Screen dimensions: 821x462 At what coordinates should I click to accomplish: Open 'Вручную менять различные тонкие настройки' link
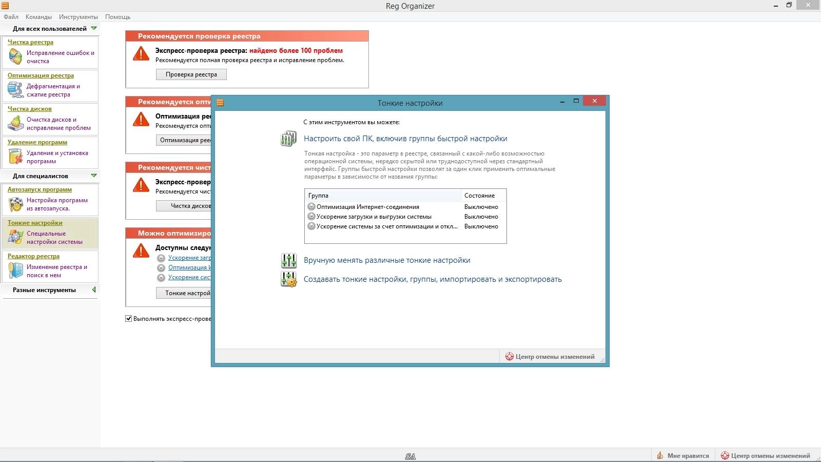tap(387, 260)
